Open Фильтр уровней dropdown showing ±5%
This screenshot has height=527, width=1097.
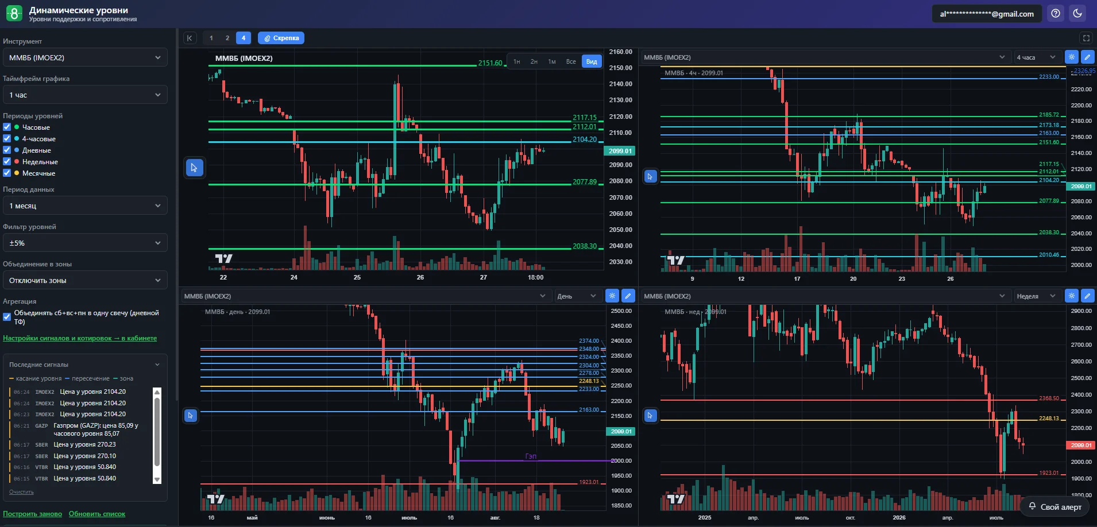click(85, 243)
